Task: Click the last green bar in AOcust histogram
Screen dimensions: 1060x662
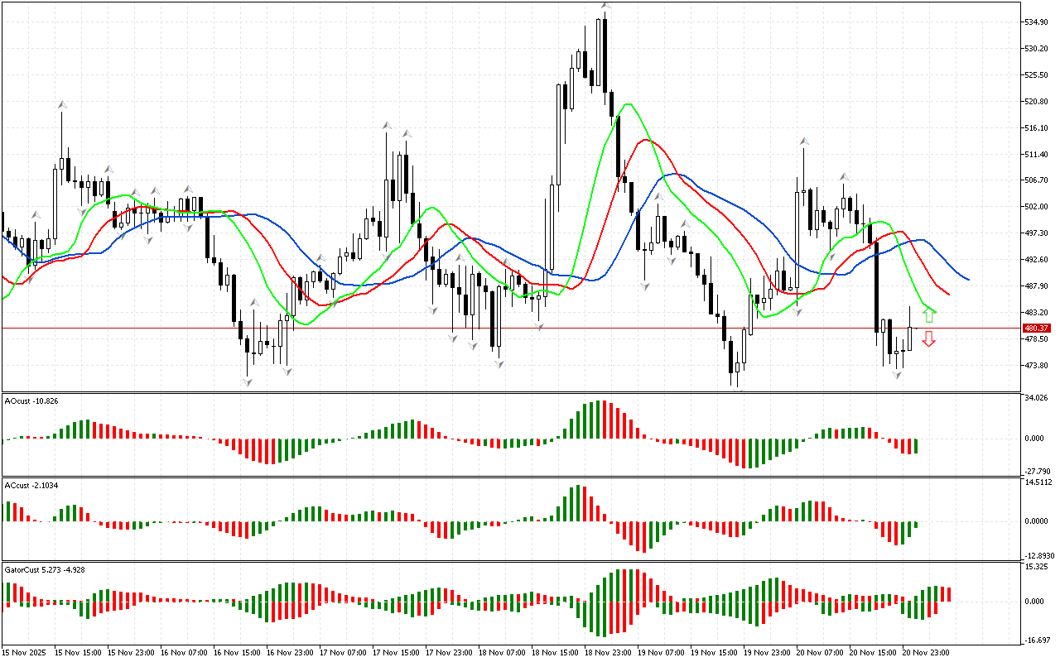Action: pyautogui.click(x=916, y=446)
